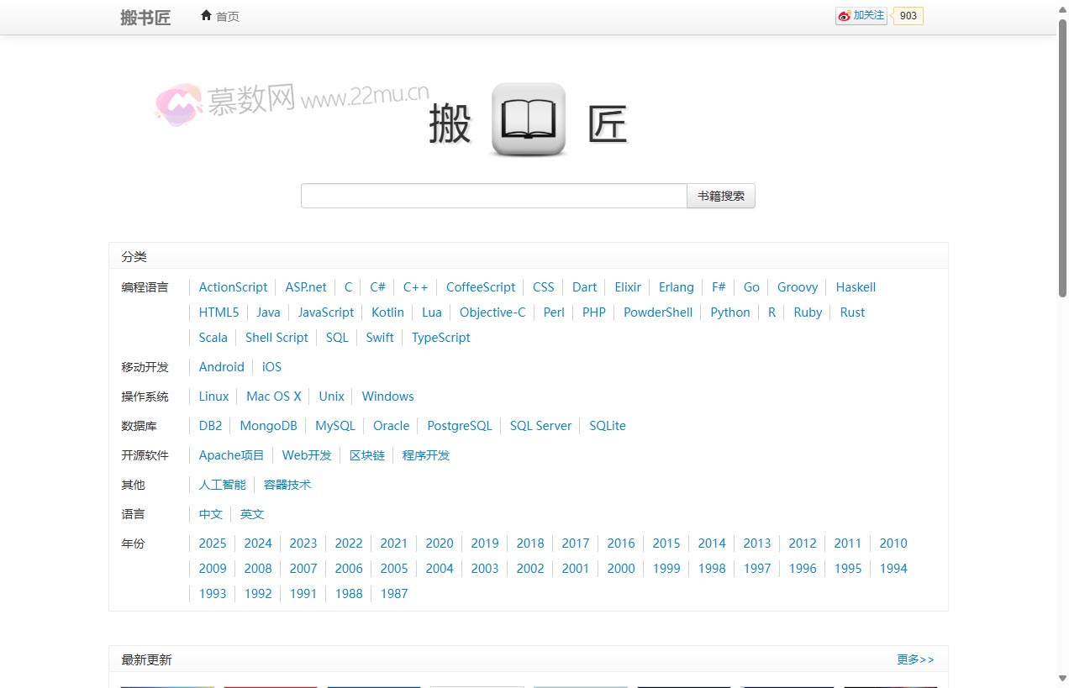Browse the MongoDB database category
The image size is (1069, 688).
tap(268, 426)
